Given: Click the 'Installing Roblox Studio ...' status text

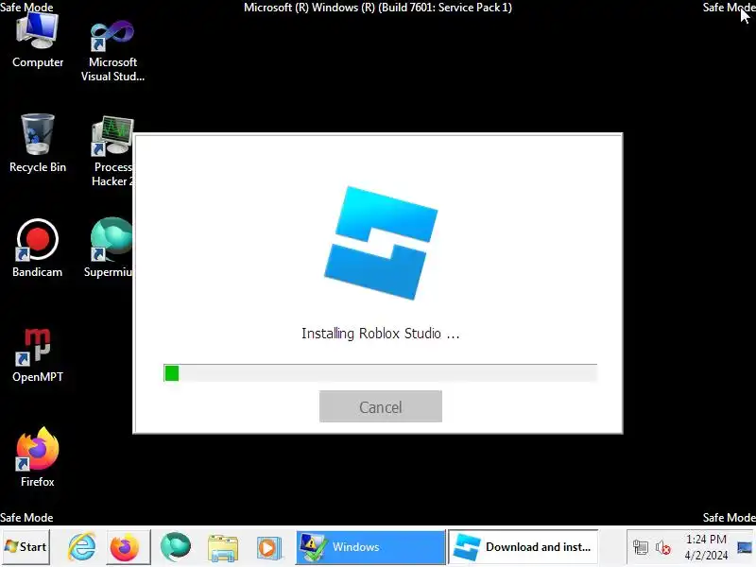Looking at the screenshot, I should point(381,334).
